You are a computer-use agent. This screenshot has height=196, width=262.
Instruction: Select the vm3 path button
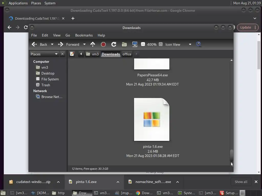pos(92,54)
